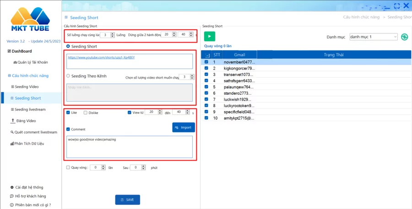Screen dimensions: 412x209
Task: Toggle the Like checkbox
Action: (68, 113)
